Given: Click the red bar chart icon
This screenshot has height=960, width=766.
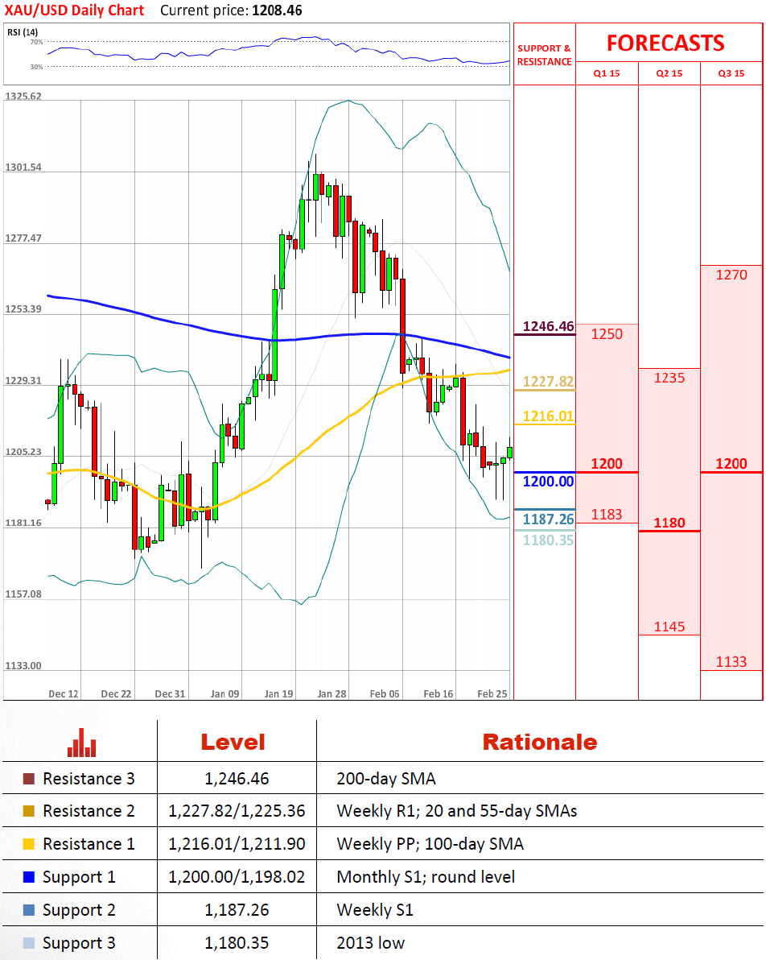Looking at the screenshot, I should 81,743.
